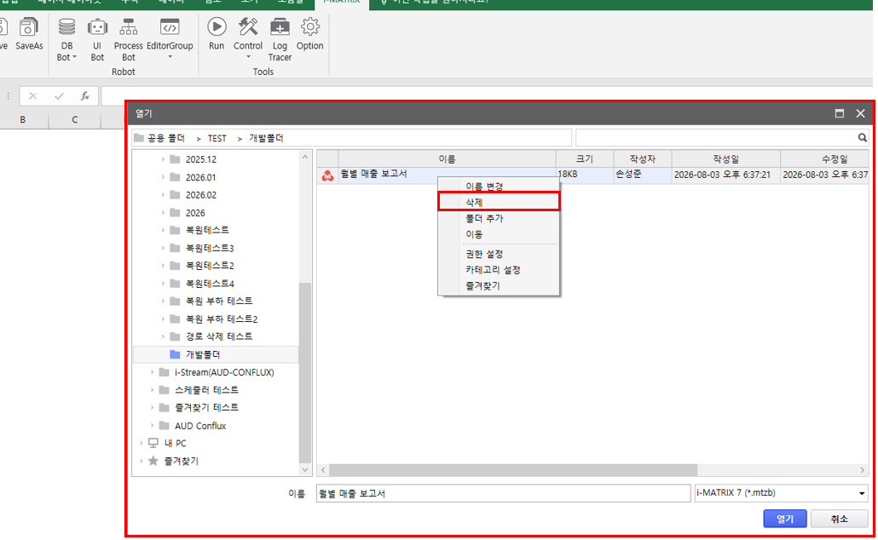
Task: Click the 2025.12 folder icon
Action: click(x=175, y=159)
